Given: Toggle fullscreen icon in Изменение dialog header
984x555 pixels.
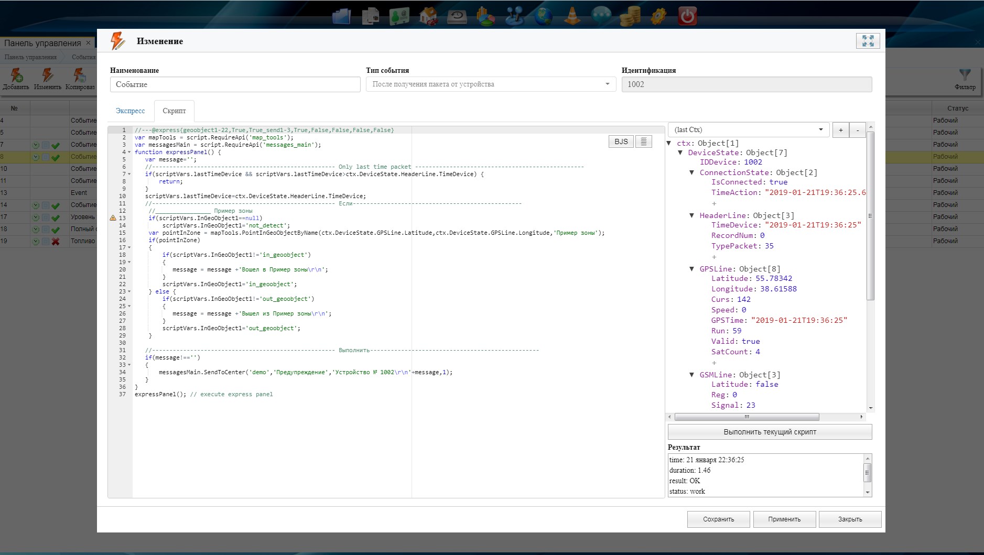Looking at the screenshot, I should tap(868, 41).
